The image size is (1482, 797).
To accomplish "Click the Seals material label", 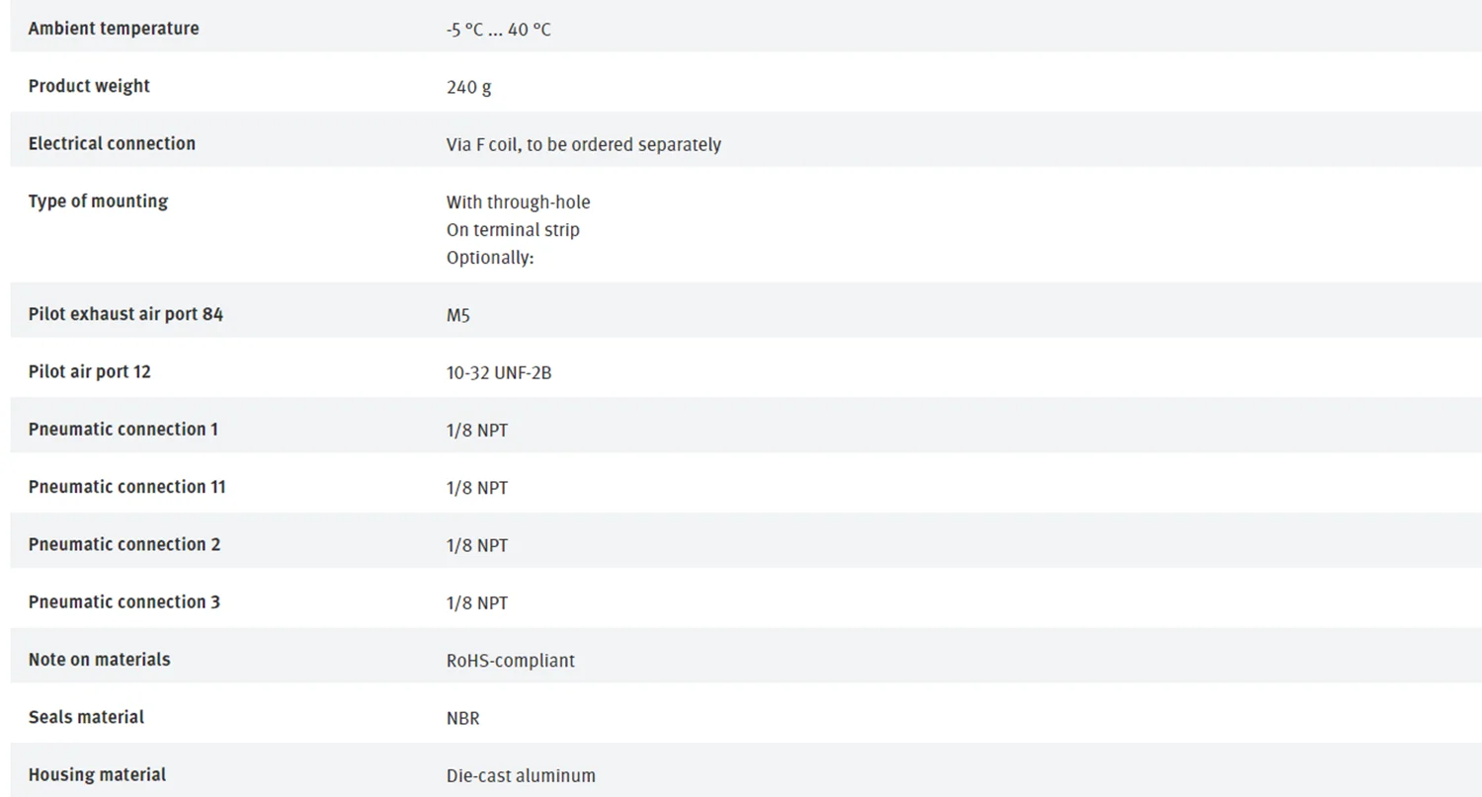I will pos(86,717).
